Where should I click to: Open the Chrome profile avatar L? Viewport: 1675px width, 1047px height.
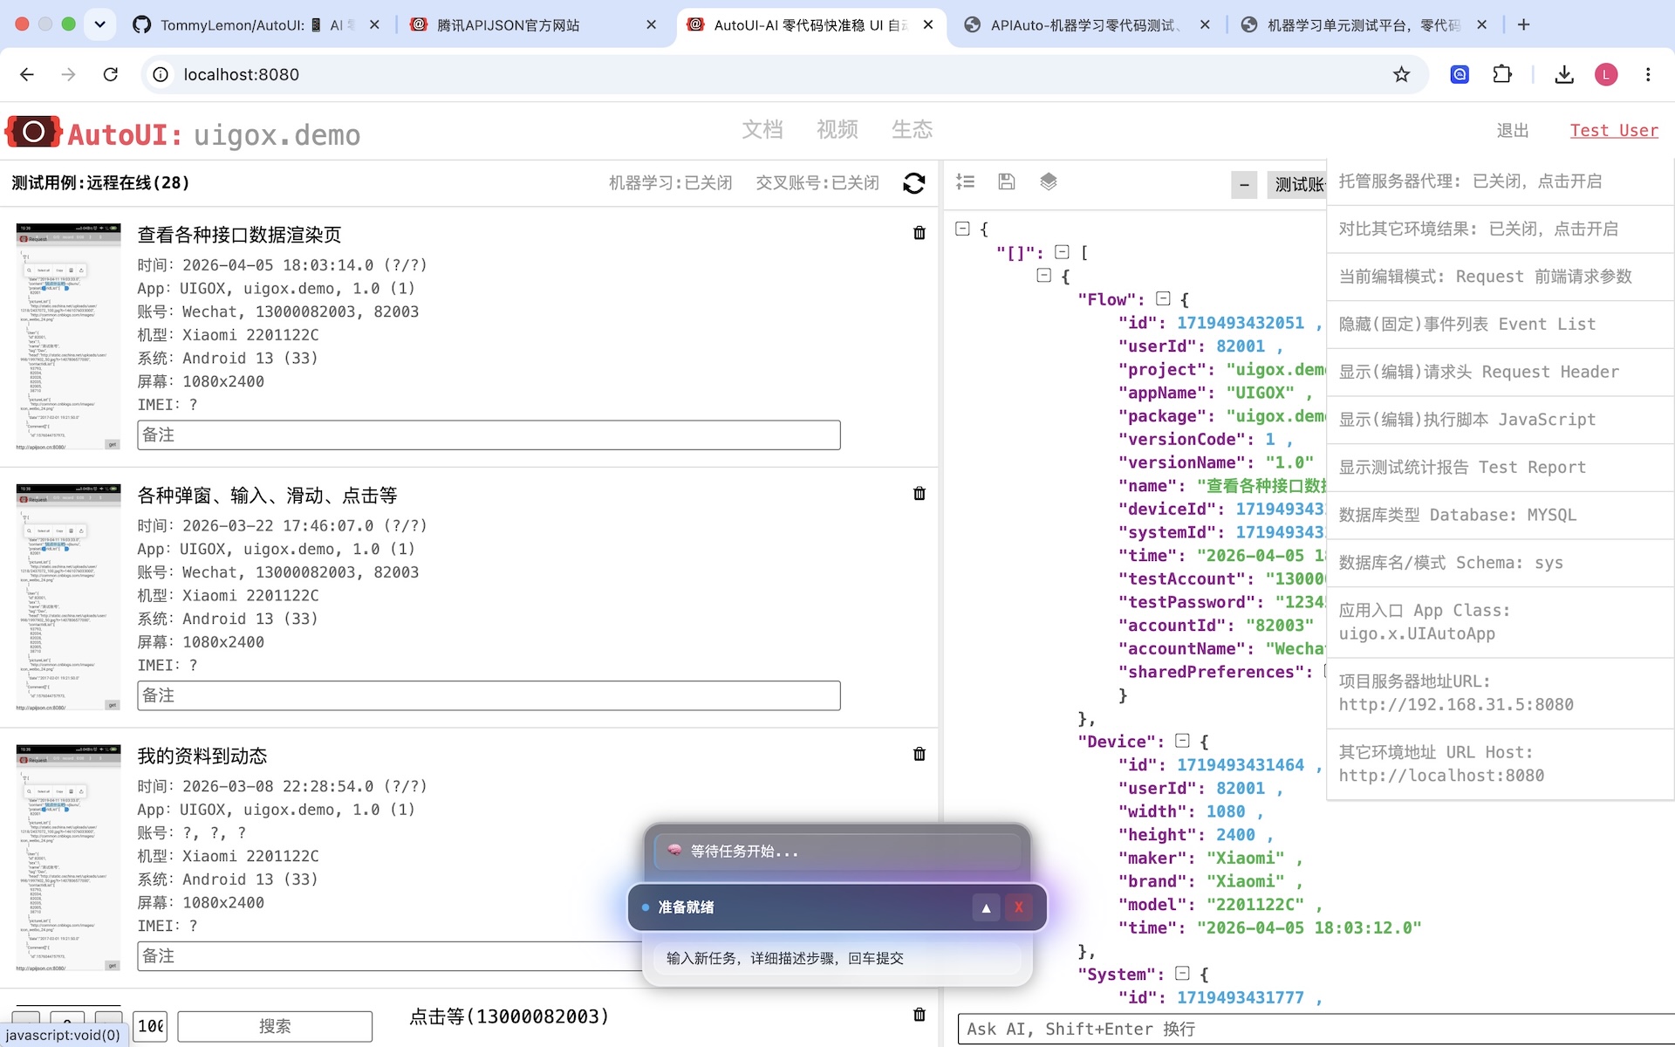point(1606,74)
